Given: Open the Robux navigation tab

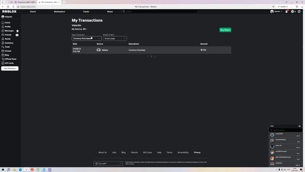Looking at the screenshot, I should pos(110,11).
